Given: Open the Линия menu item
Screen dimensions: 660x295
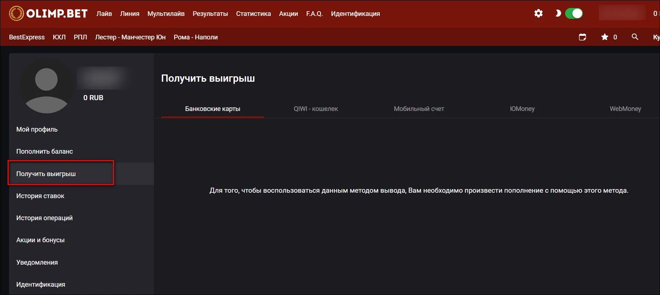Looking at the screenshot, I should tap(130, 14).
